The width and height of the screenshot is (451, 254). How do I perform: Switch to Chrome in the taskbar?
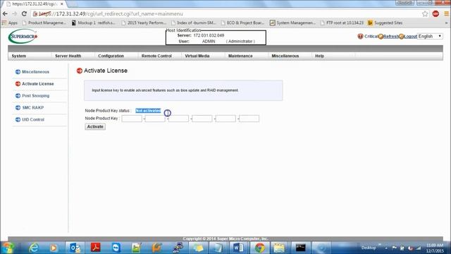click(259, 248)
